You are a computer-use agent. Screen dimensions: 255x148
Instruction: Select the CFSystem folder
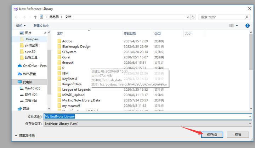point(69,52)
